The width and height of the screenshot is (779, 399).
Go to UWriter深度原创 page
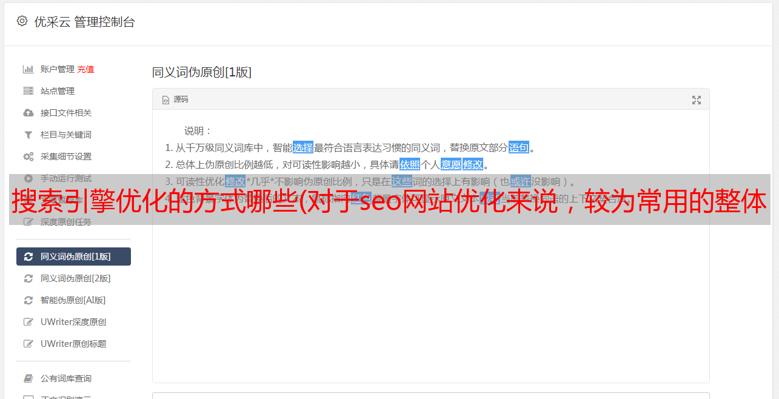tap(73, 322)
